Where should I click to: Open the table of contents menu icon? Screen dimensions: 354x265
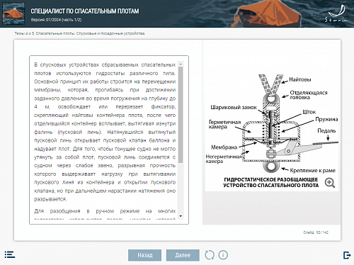10,254
